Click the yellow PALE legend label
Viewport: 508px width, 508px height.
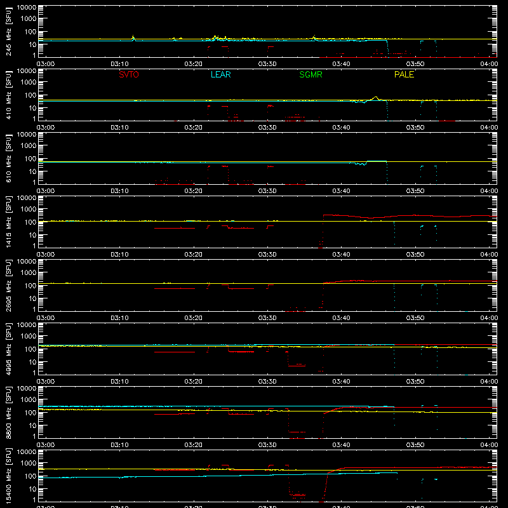click(x=404, y=74)
